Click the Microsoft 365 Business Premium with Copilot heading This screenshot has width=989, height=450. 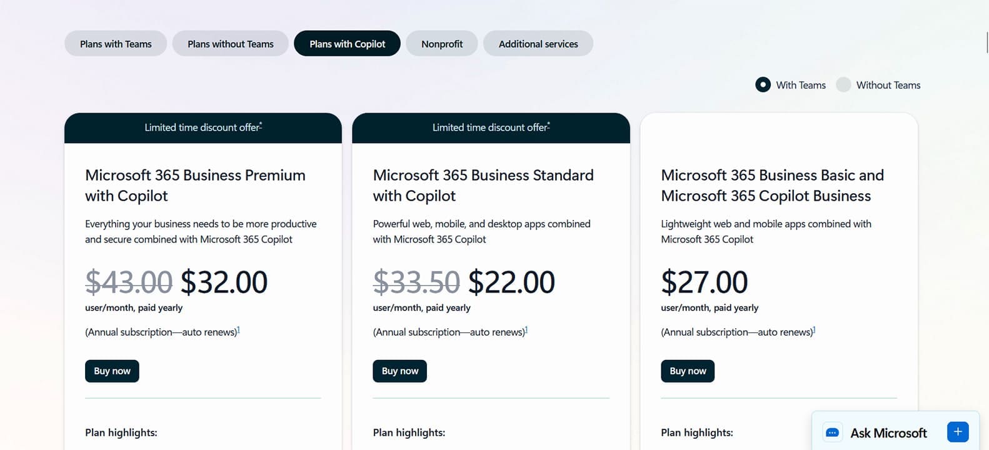point(195,186)
